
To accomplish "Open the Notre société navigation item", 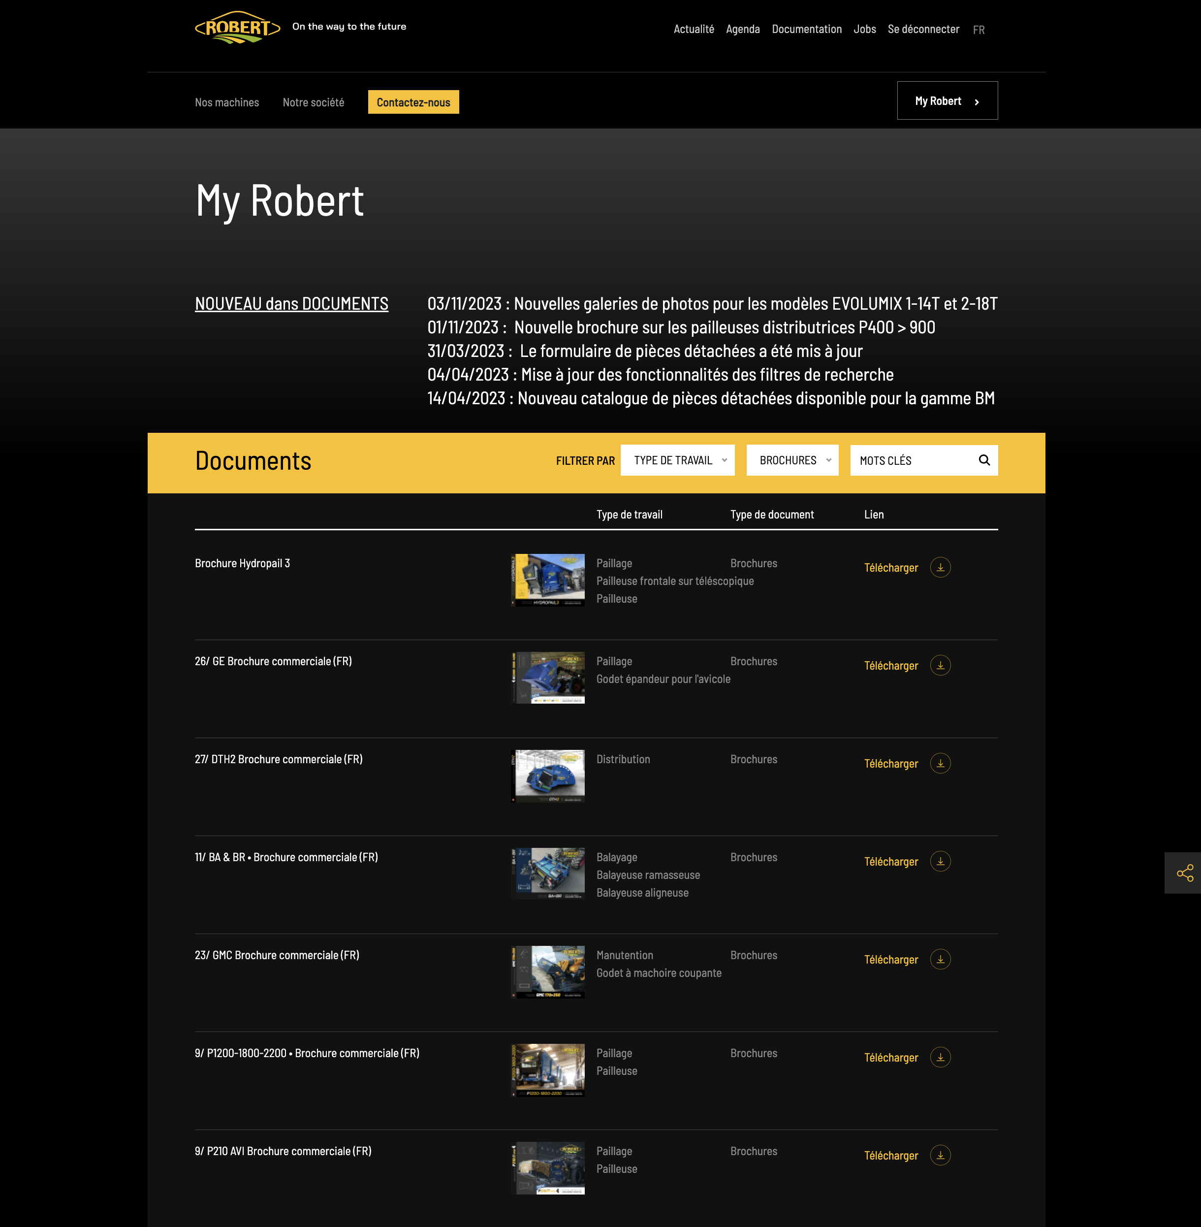I will (x=313, y=102).
